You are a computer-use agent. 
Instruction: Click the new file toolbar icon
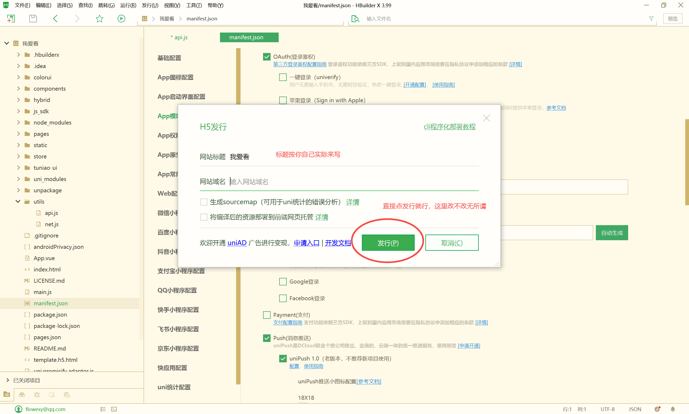click(x=11, y=19)
